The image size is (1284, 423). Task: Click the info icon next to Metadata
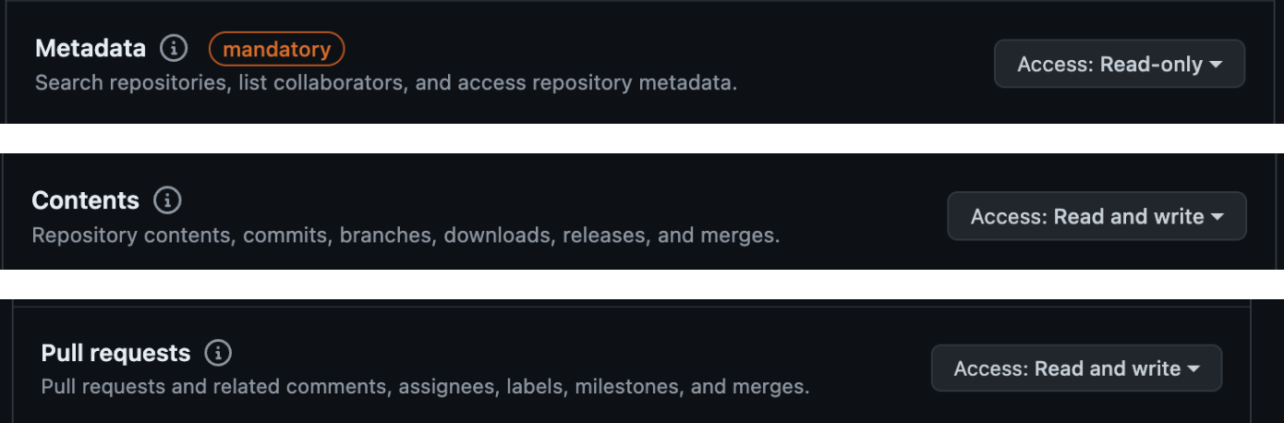point(174,48)
